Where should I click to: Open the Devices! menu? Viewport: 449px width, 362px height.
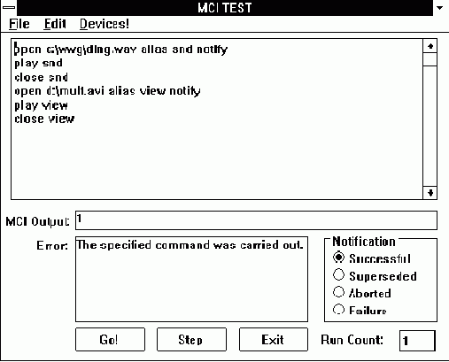105,24
